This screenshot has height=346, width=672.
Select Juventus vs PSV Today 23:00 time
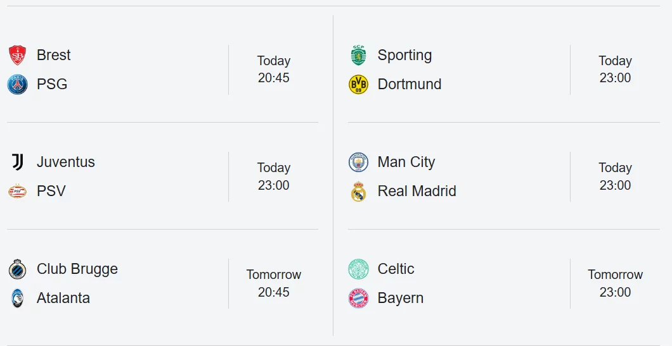click(x=274, y=176)
